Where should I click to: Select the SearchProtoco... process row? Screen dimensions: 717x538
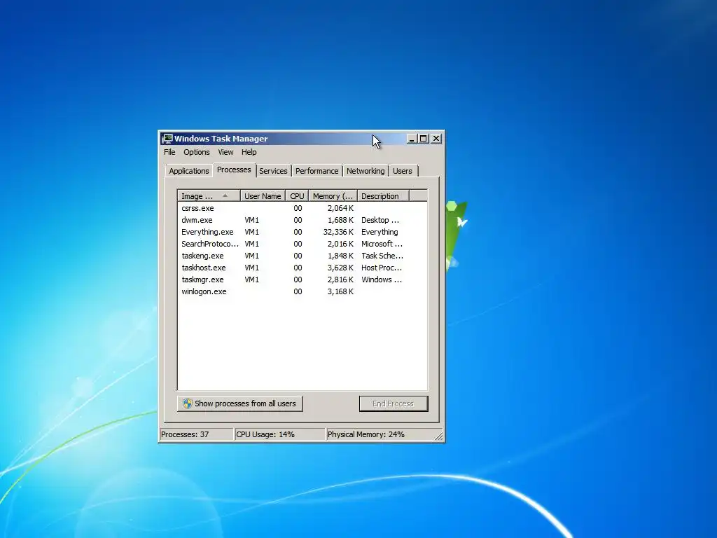tap(302, 244)
